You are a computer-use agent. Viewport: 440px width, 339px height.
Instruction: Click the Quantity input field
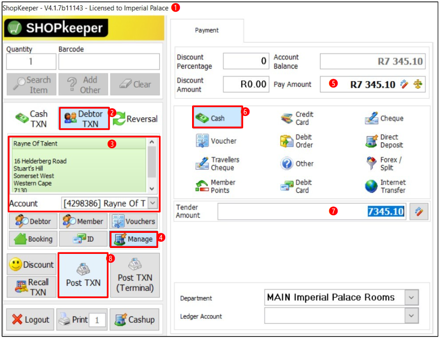tap(31, 61)
